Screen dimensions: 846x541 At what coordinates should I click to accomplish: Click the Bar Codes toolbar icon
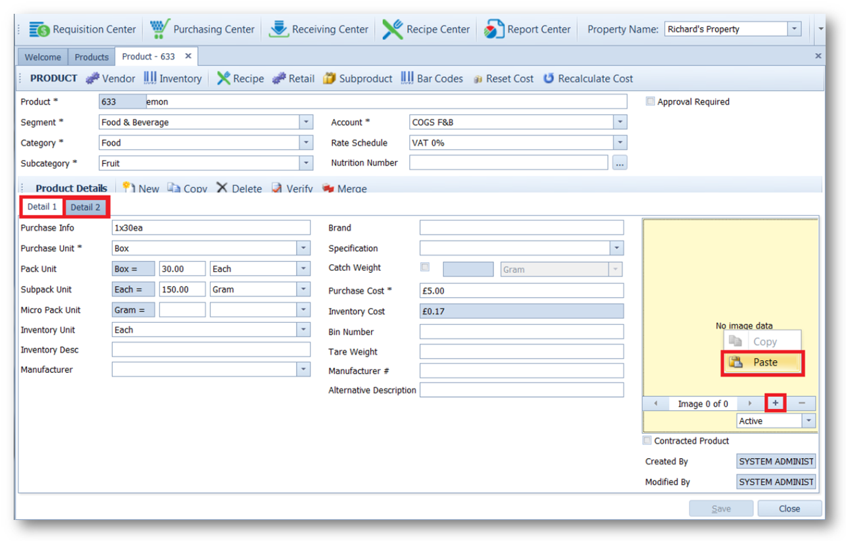tap(407, 78)
